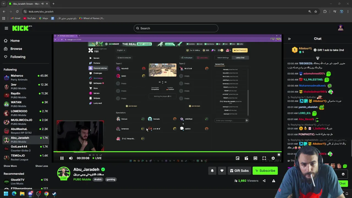
Task: Click the green Subscribe button
Action: [265, 170]
